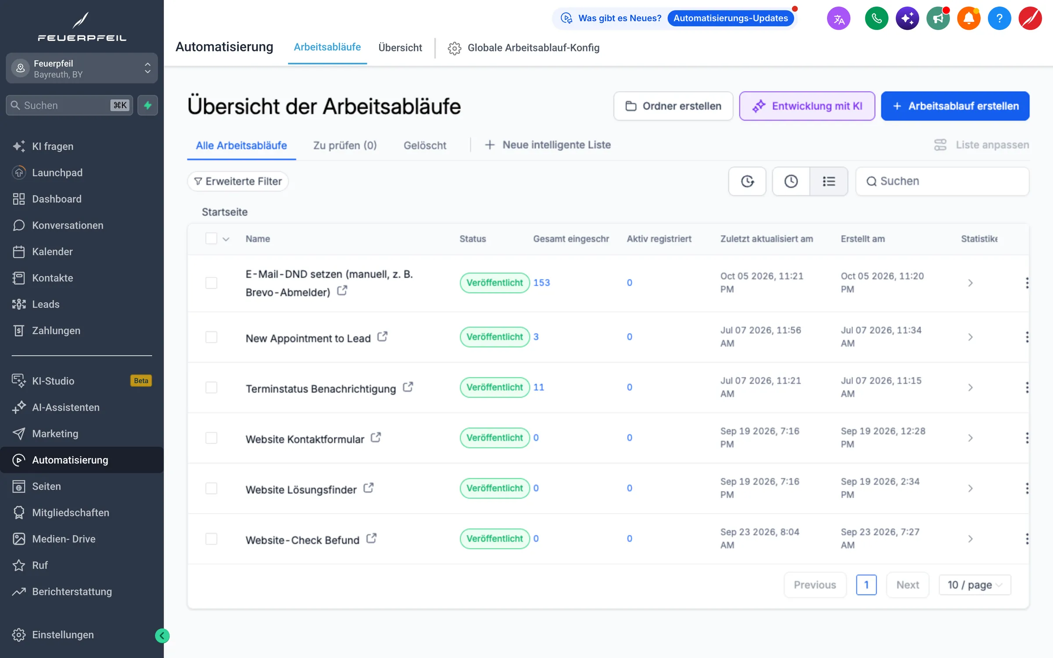1053x658 pixels.
Task: Tick the select-all checkbox in table header
Action: (211, 238)
